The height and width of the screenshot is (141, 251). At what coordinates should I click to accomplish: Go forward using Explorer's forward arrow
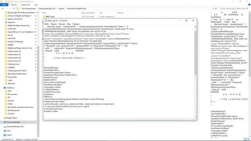(x=7, y=9)
